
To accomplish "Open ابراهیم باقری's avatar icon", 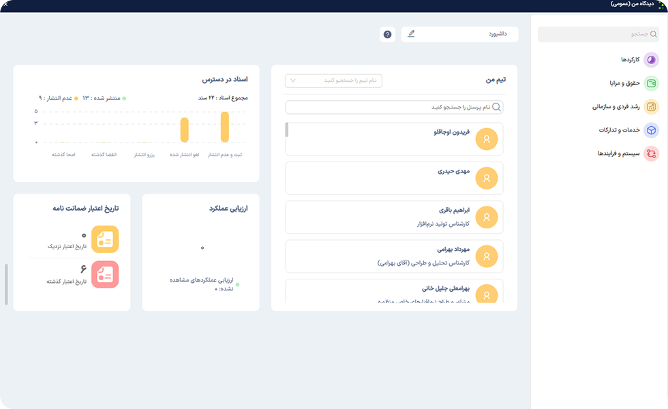I will coord(487,217).
